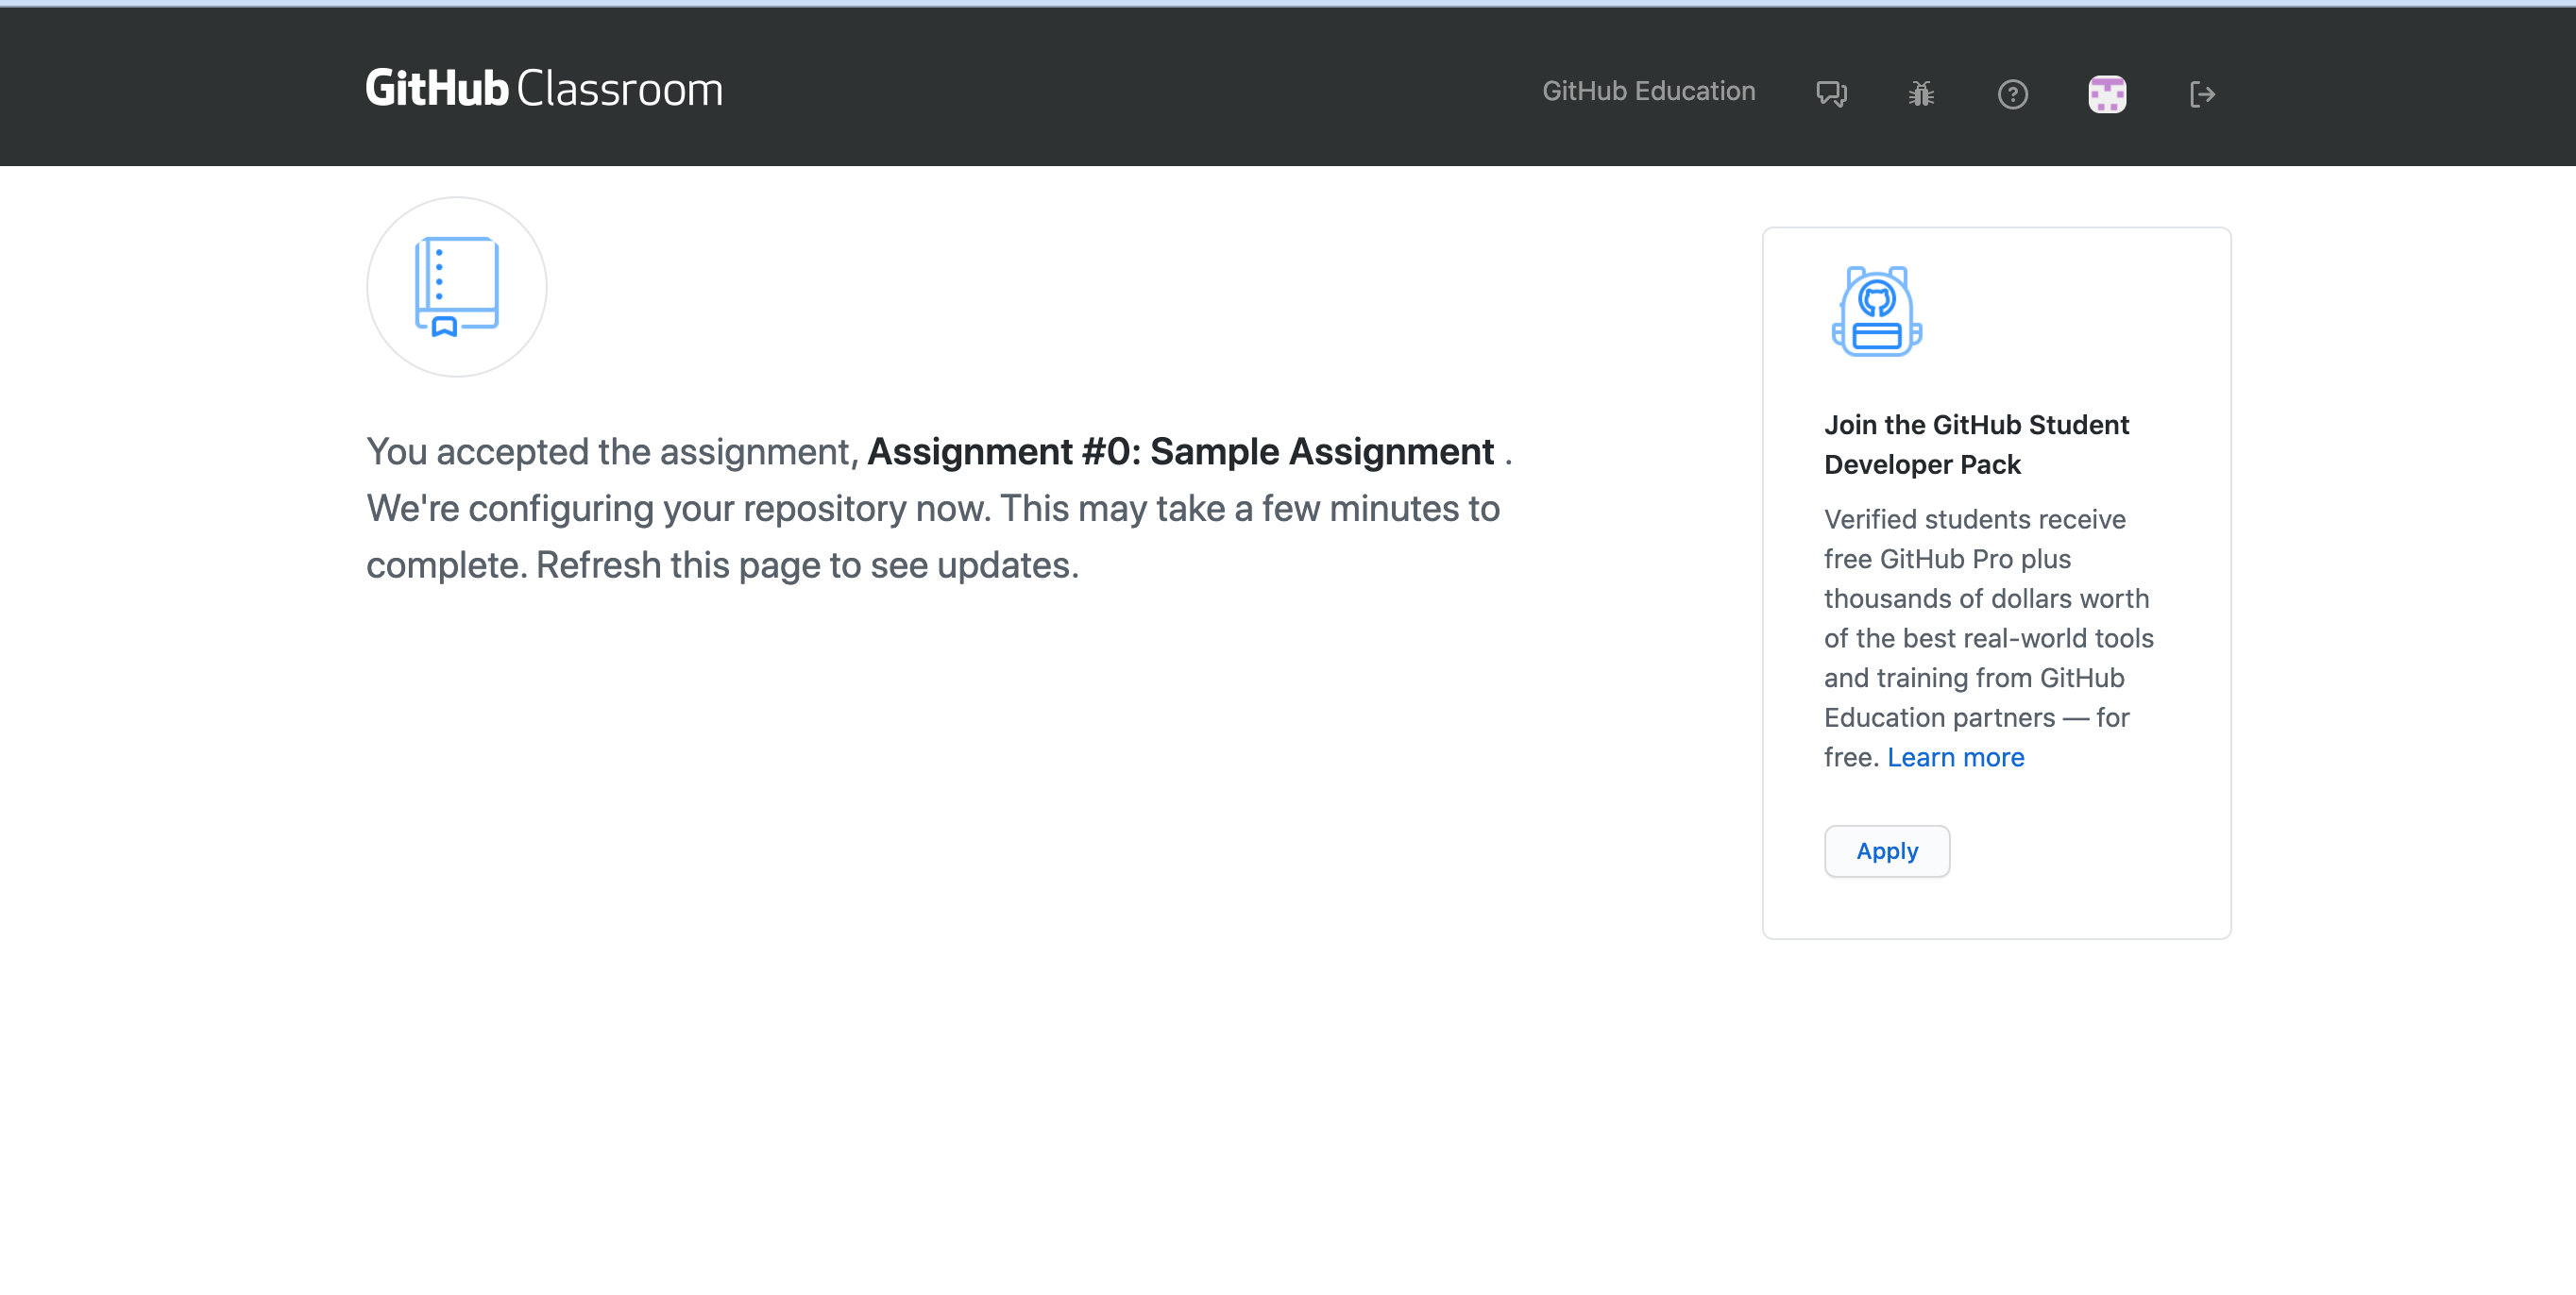
Task: Click the thin loading bar at top
Action: pyautogui.click(x=1288, y=3)
